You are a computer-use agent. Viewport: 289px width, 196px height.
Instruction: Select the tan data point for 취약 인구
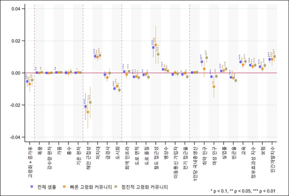tap(207, 57)
